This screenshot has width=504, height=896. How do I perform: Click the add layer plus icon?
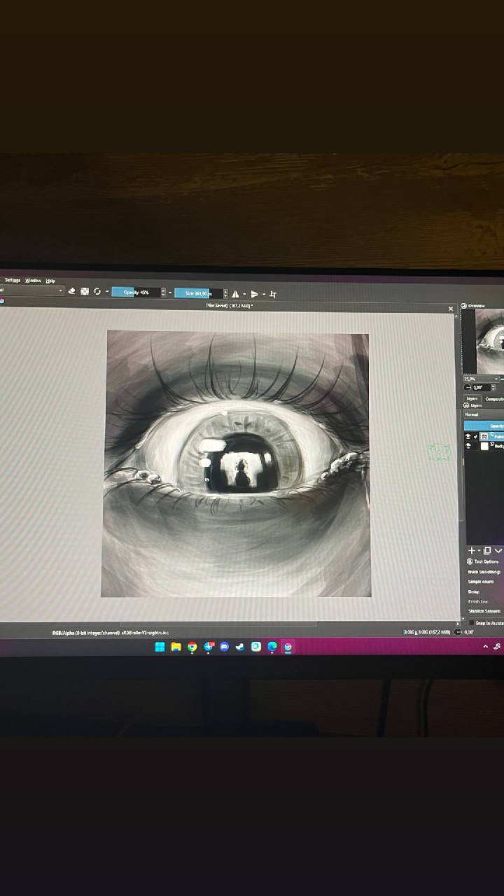coord(471,551)
